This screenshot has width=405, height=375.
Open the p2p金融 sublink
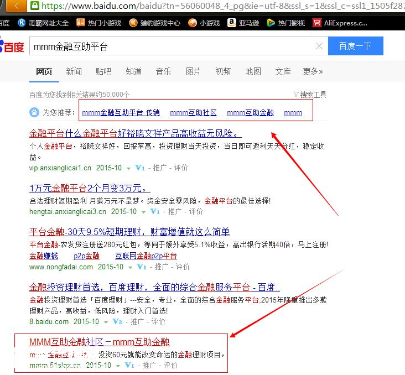point(86,256)
